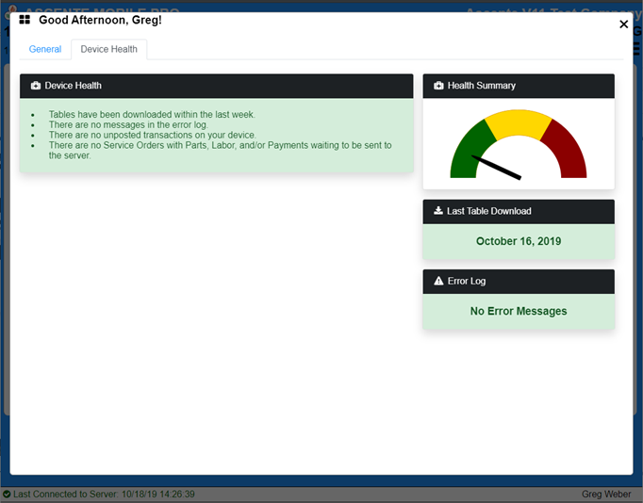643x503 pixels.
Task: Click the medkit icon in Health Summary header
Action: (x=438, y=86)
